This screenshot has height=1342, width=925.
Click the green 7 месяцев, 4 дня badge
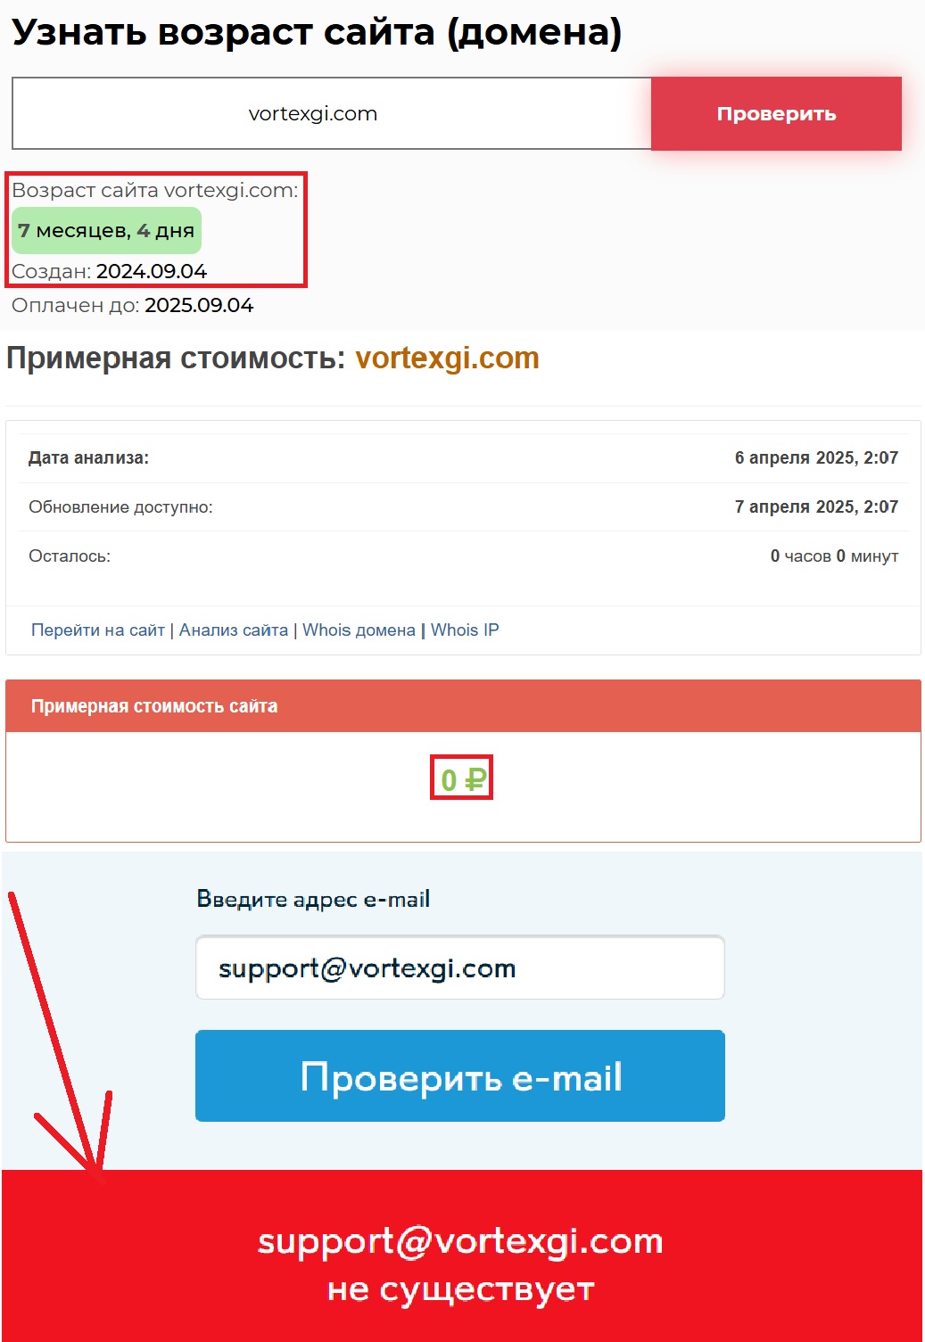106,230
